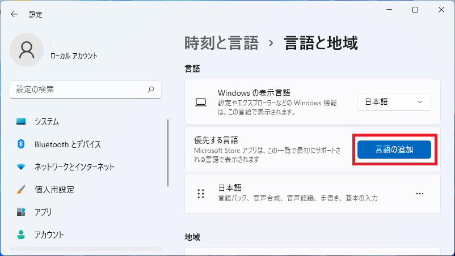Open the 日本語 three-dot options menu

[420, 194]
